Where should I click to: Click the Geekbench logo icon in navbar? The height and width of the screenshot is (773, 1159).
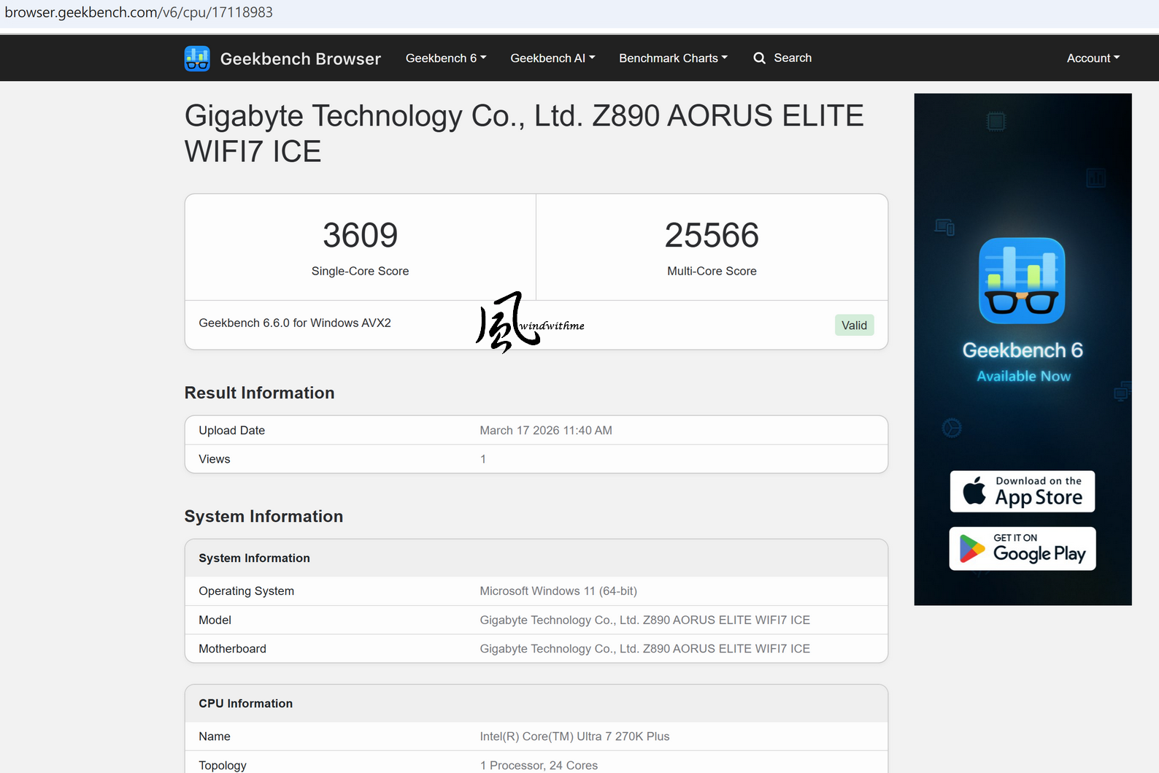(x=197, y=58)
